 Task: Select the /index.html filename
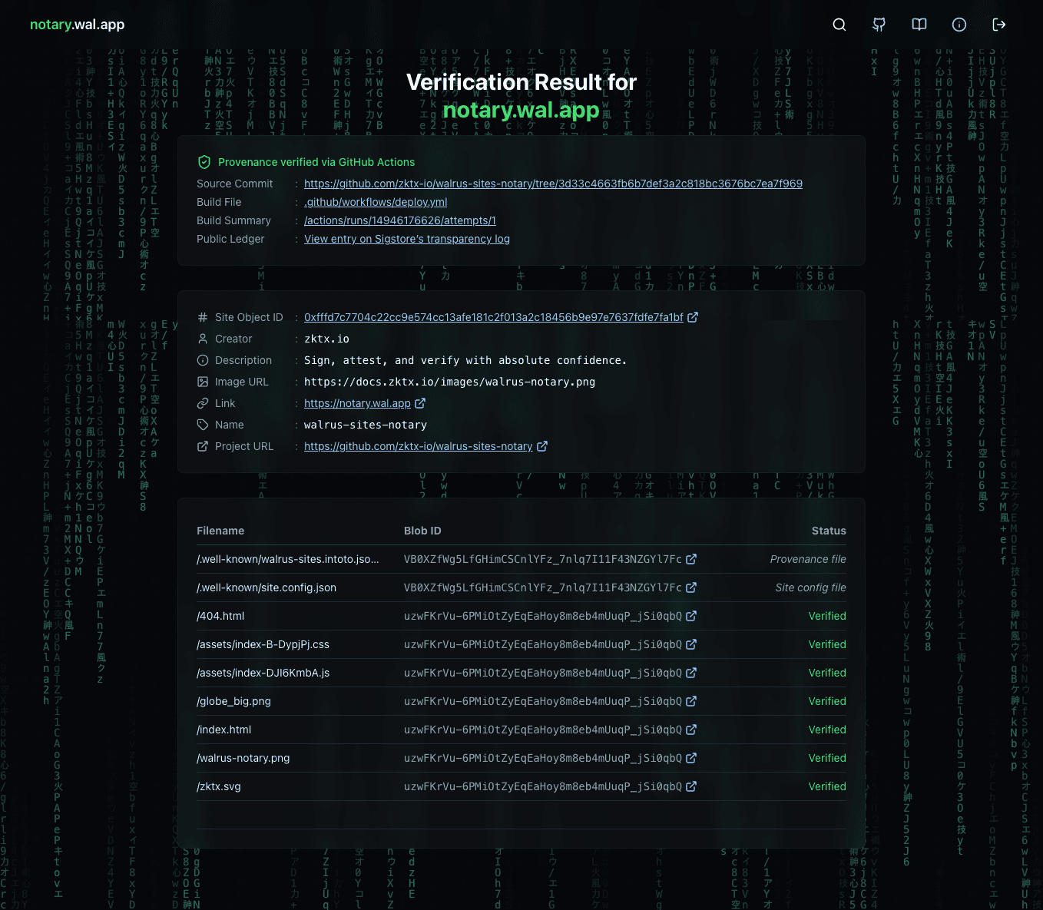coord(223,730)
